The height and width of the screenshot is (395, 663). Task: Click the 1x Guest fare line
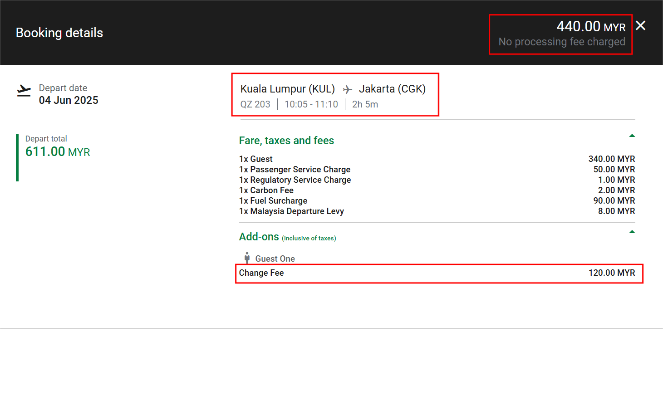[256, 159]
